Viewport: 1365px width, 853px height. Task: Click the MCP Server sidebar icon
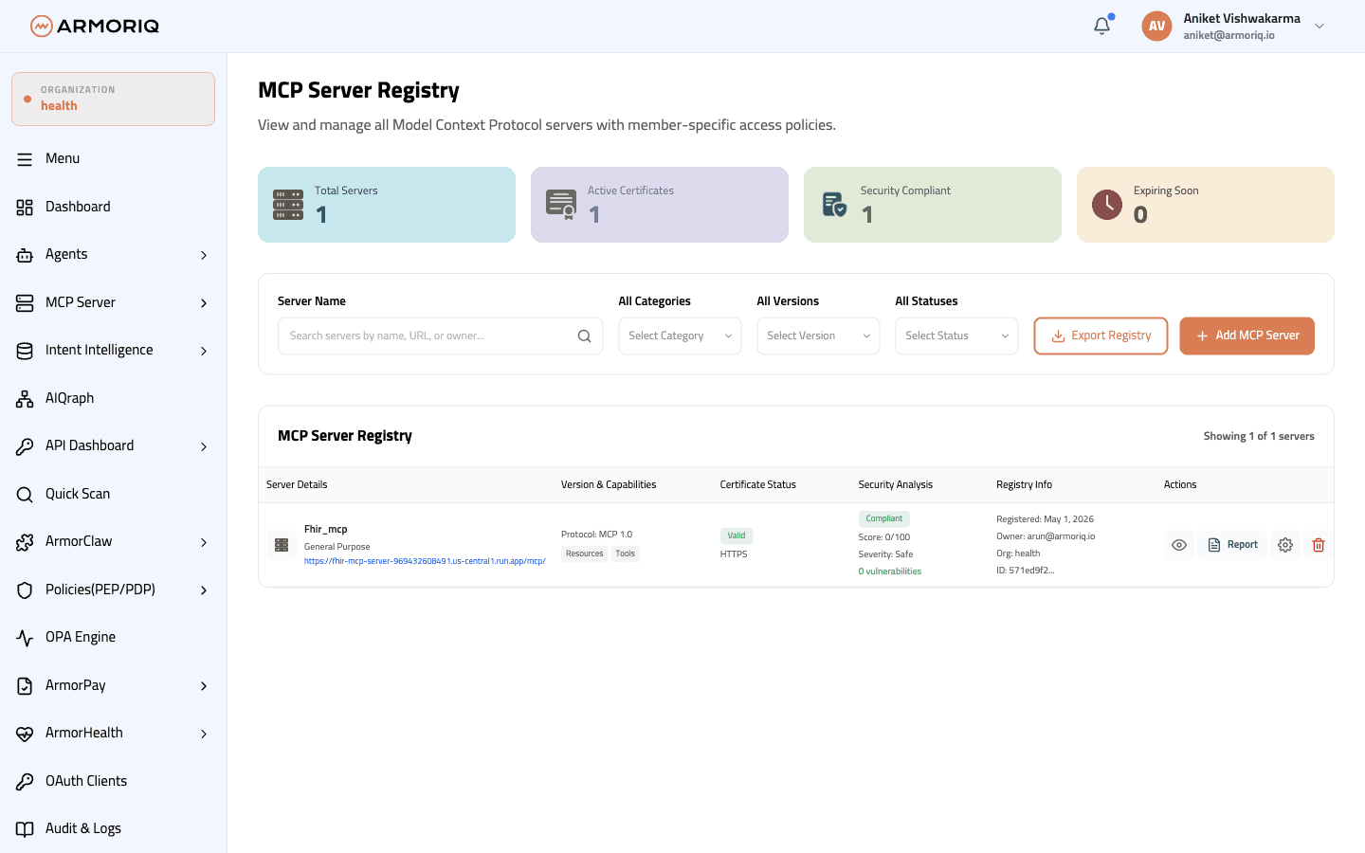(x=25, y=303)
